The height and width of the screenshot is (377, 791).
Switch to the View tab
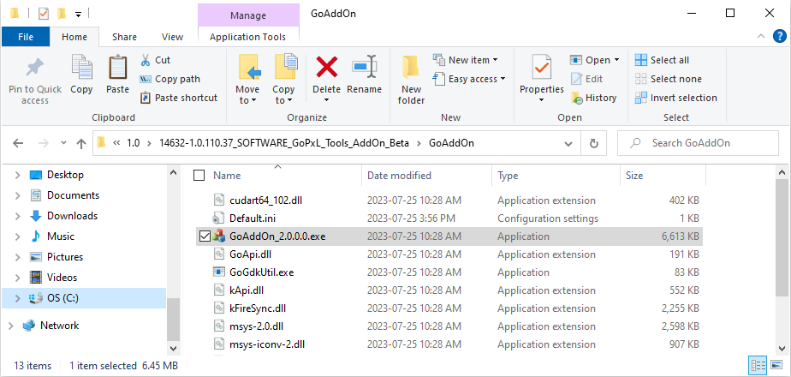pos(173,37)
